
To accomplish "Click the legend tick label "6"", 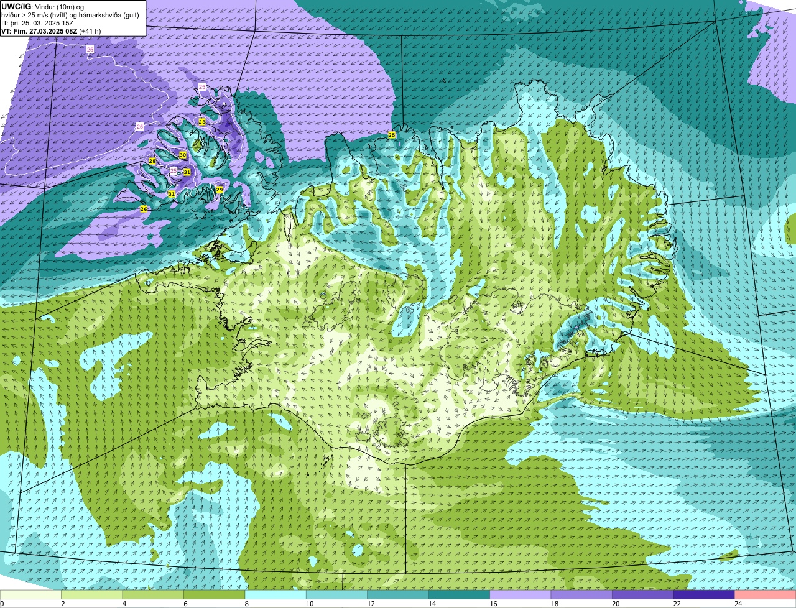I will point(185,604).
